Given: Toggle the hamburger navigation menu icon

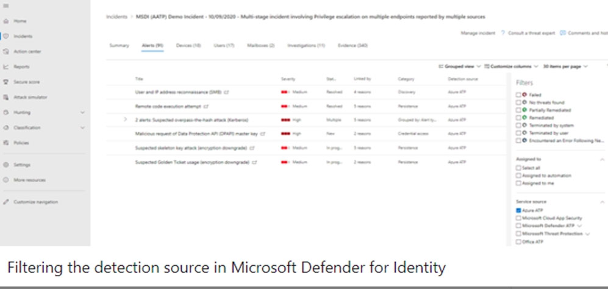Looking at the screenshot, I should click(x=6, y=6).
